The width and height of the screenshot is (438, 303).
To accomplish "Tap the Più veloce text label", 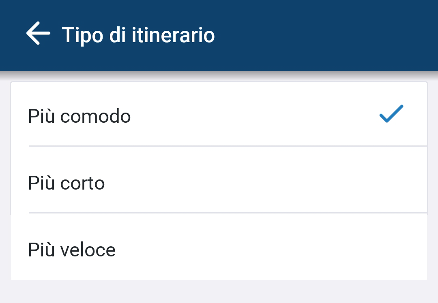I will click(x=72, y=250).
